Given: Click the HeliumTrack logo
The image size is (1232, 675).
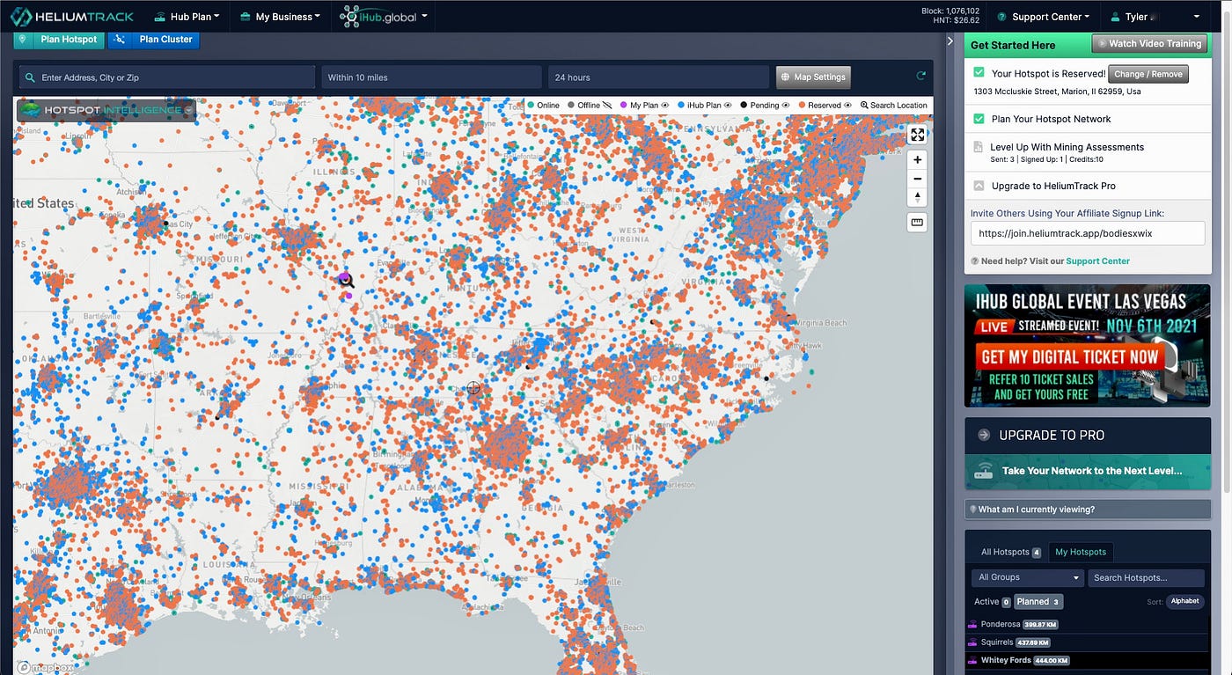Looking at the screenshot, I should [70, 17].
